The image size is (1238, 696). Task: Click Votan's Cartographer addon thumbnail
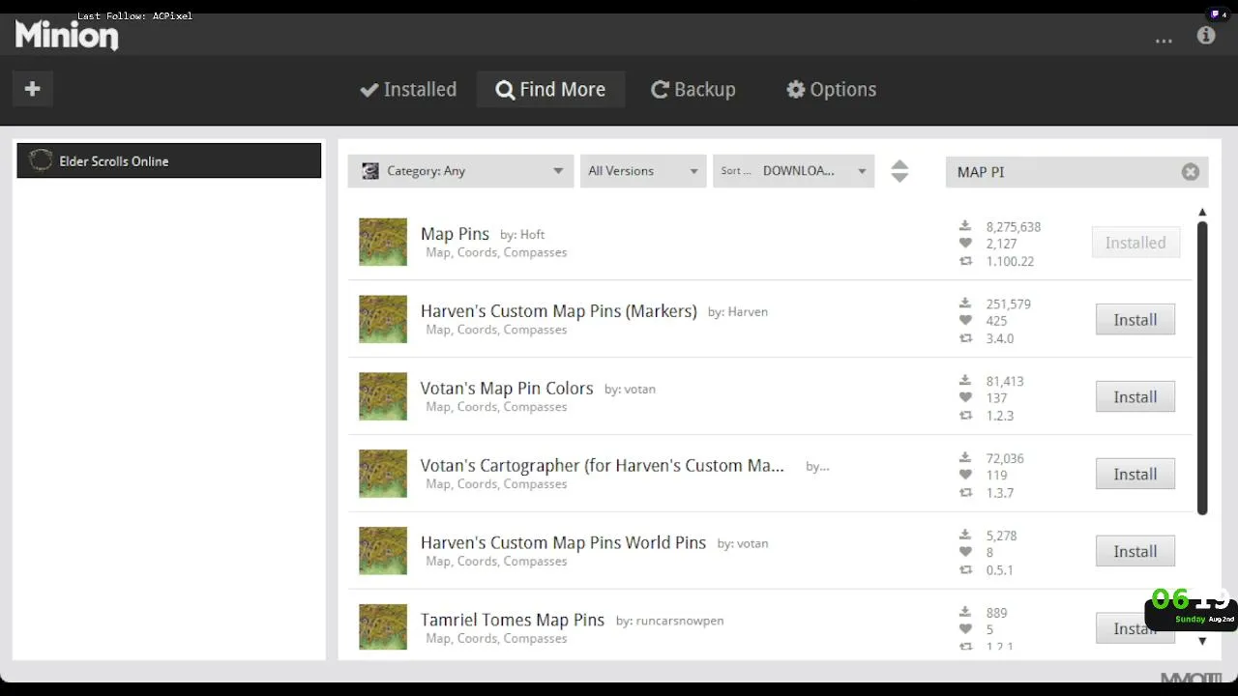(x=383, y=474)
